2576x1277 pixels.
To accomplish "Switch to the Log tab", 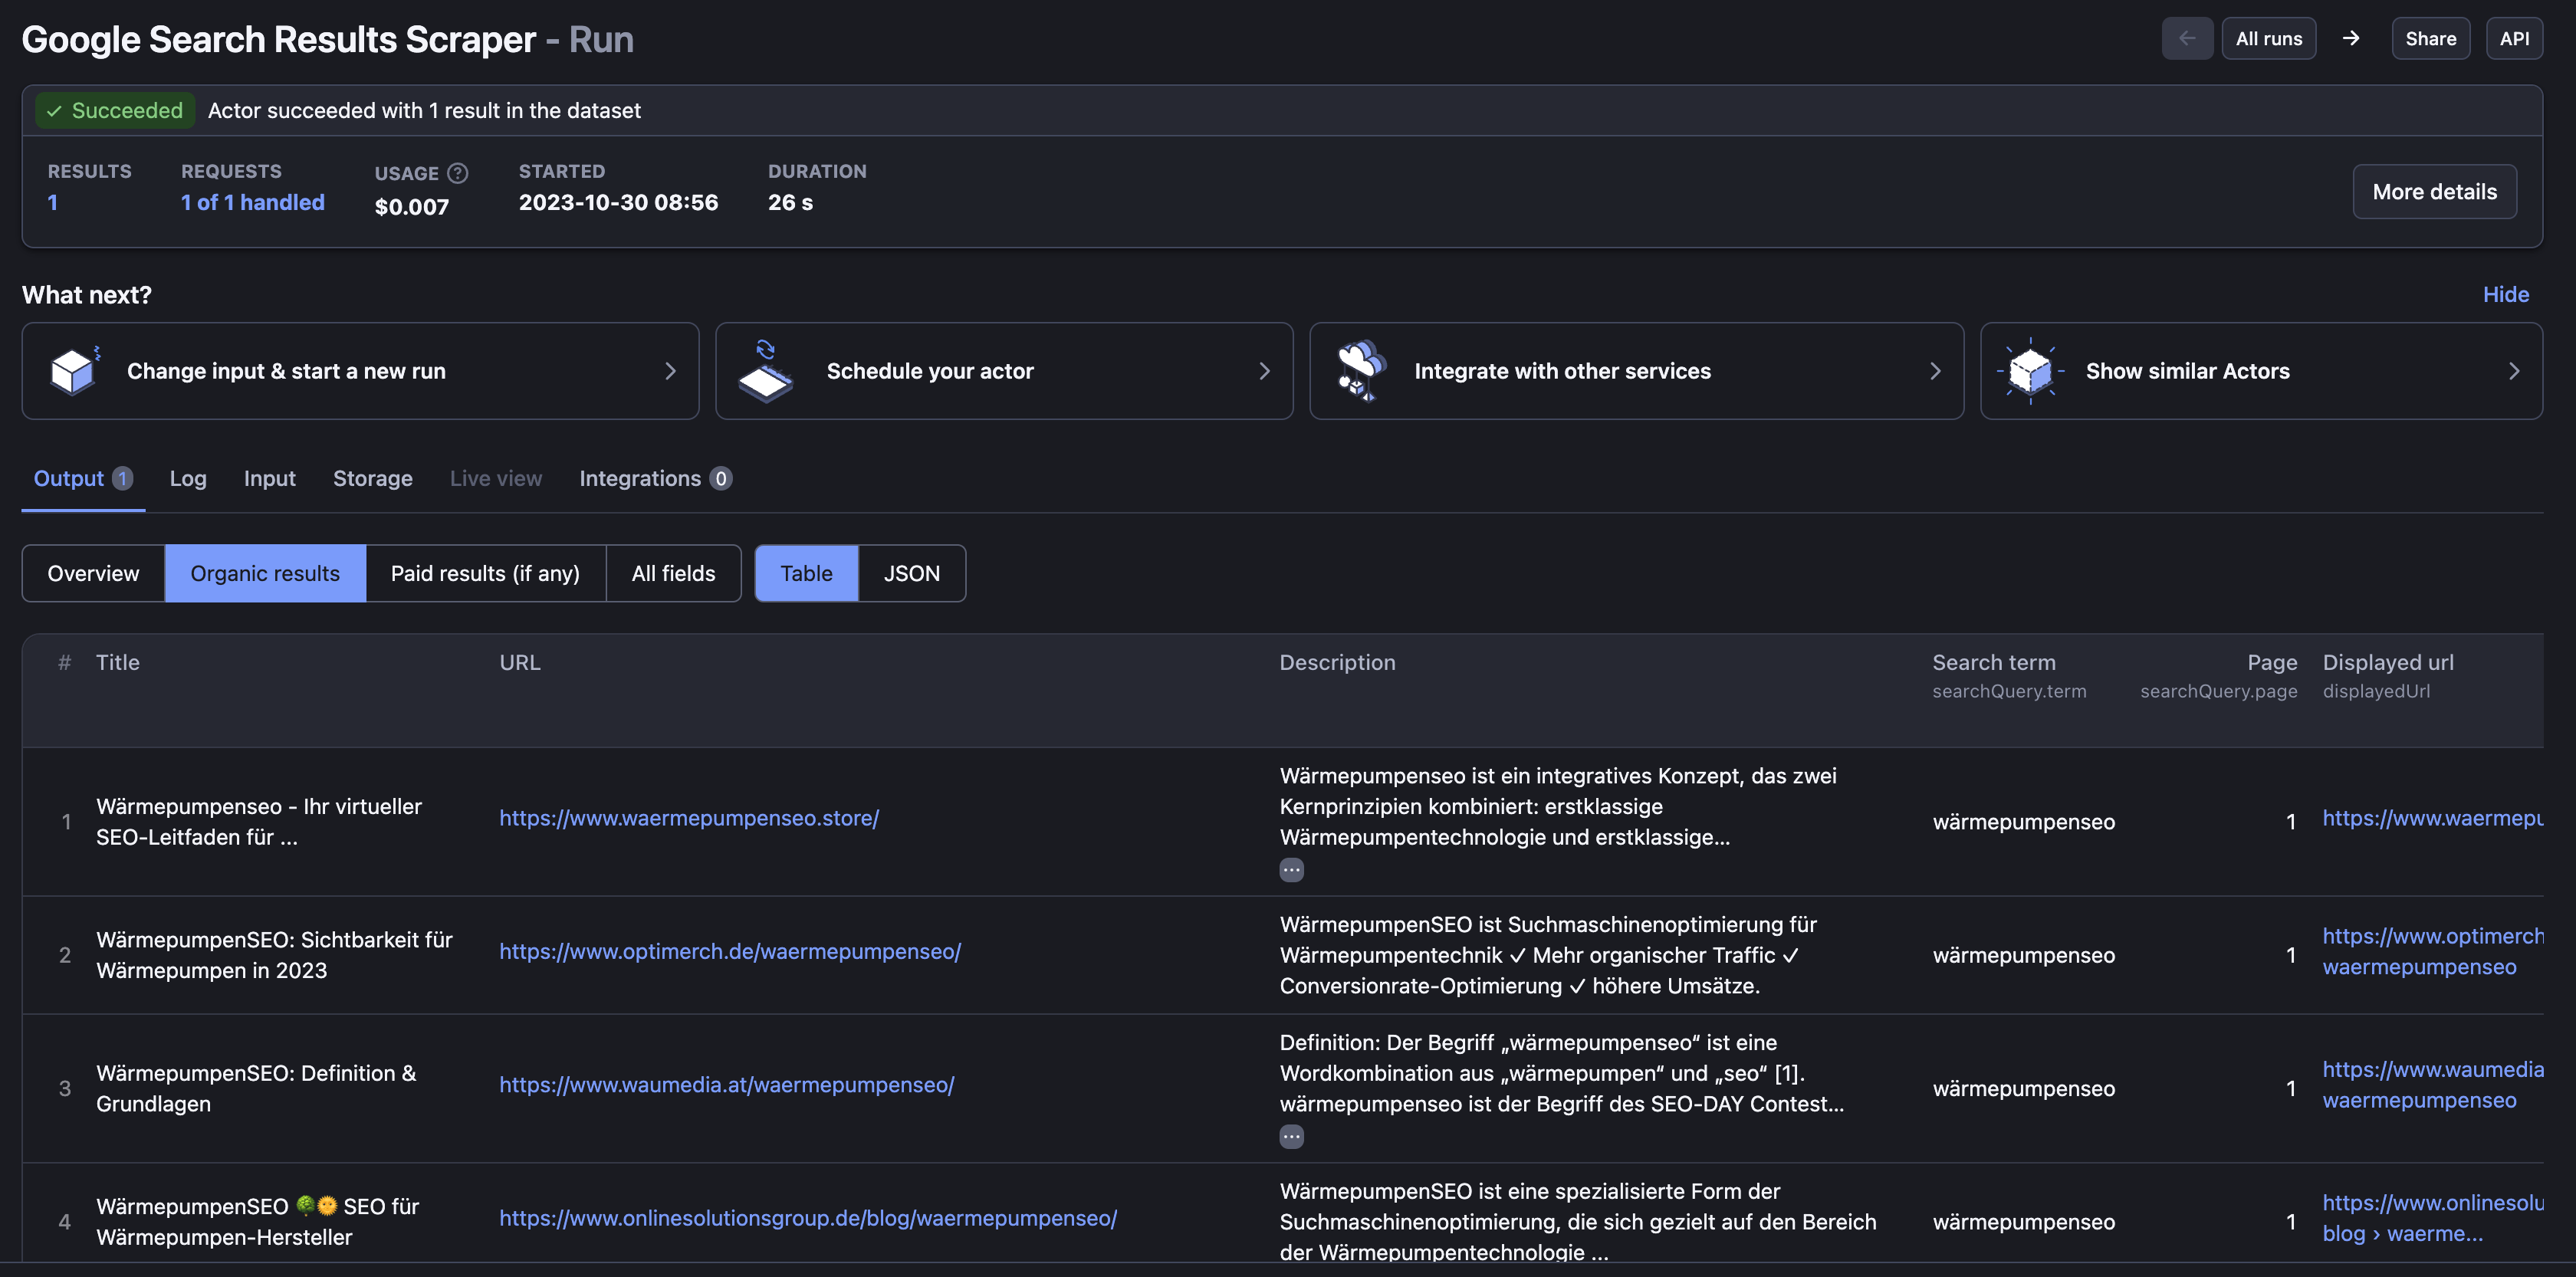I will (x=188, y=479).
